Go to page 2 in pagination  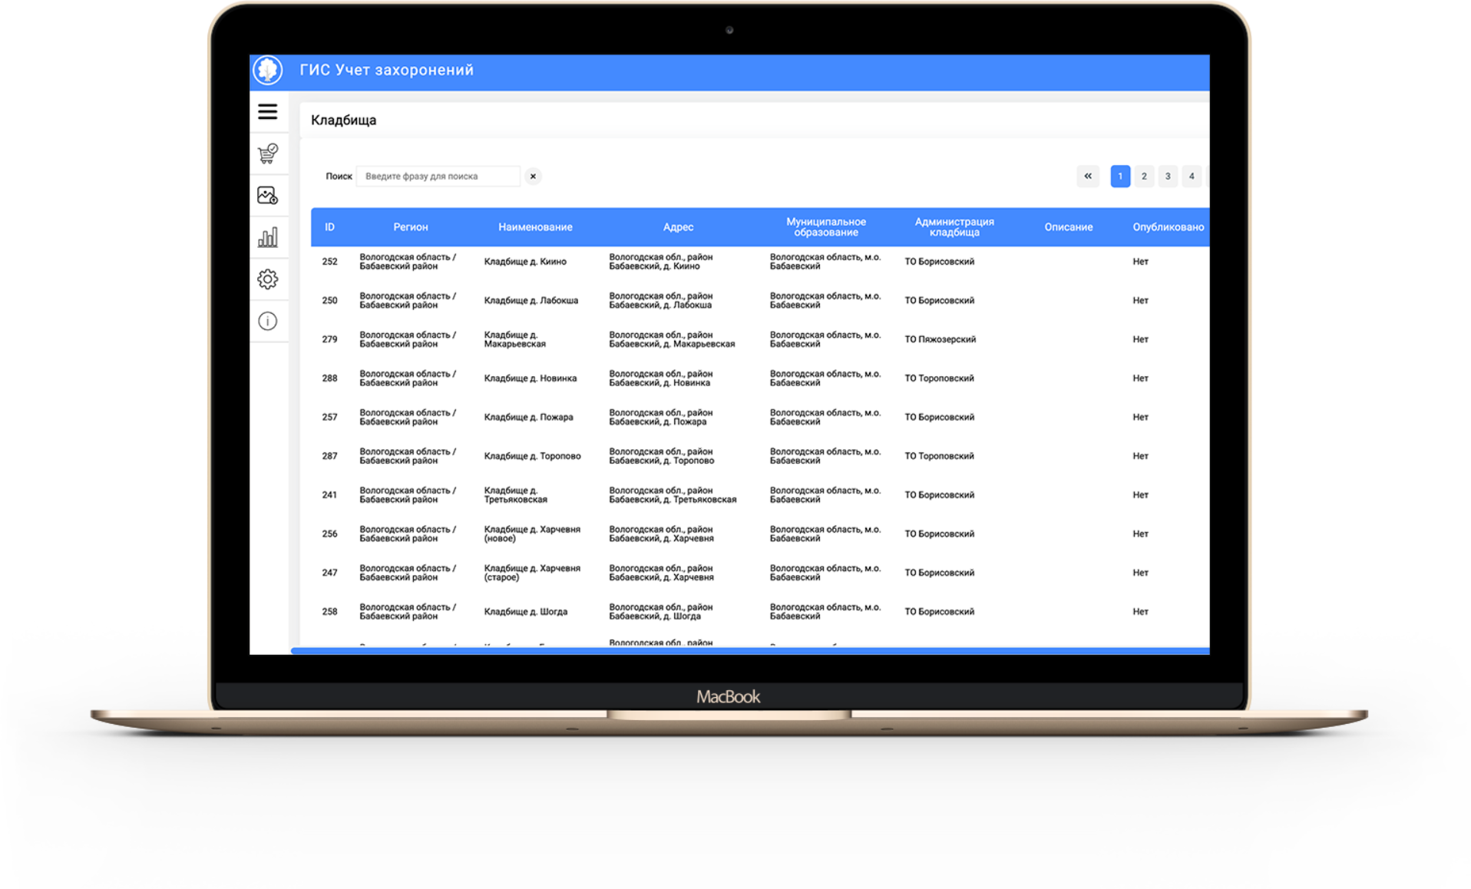tap(1144, 177)
